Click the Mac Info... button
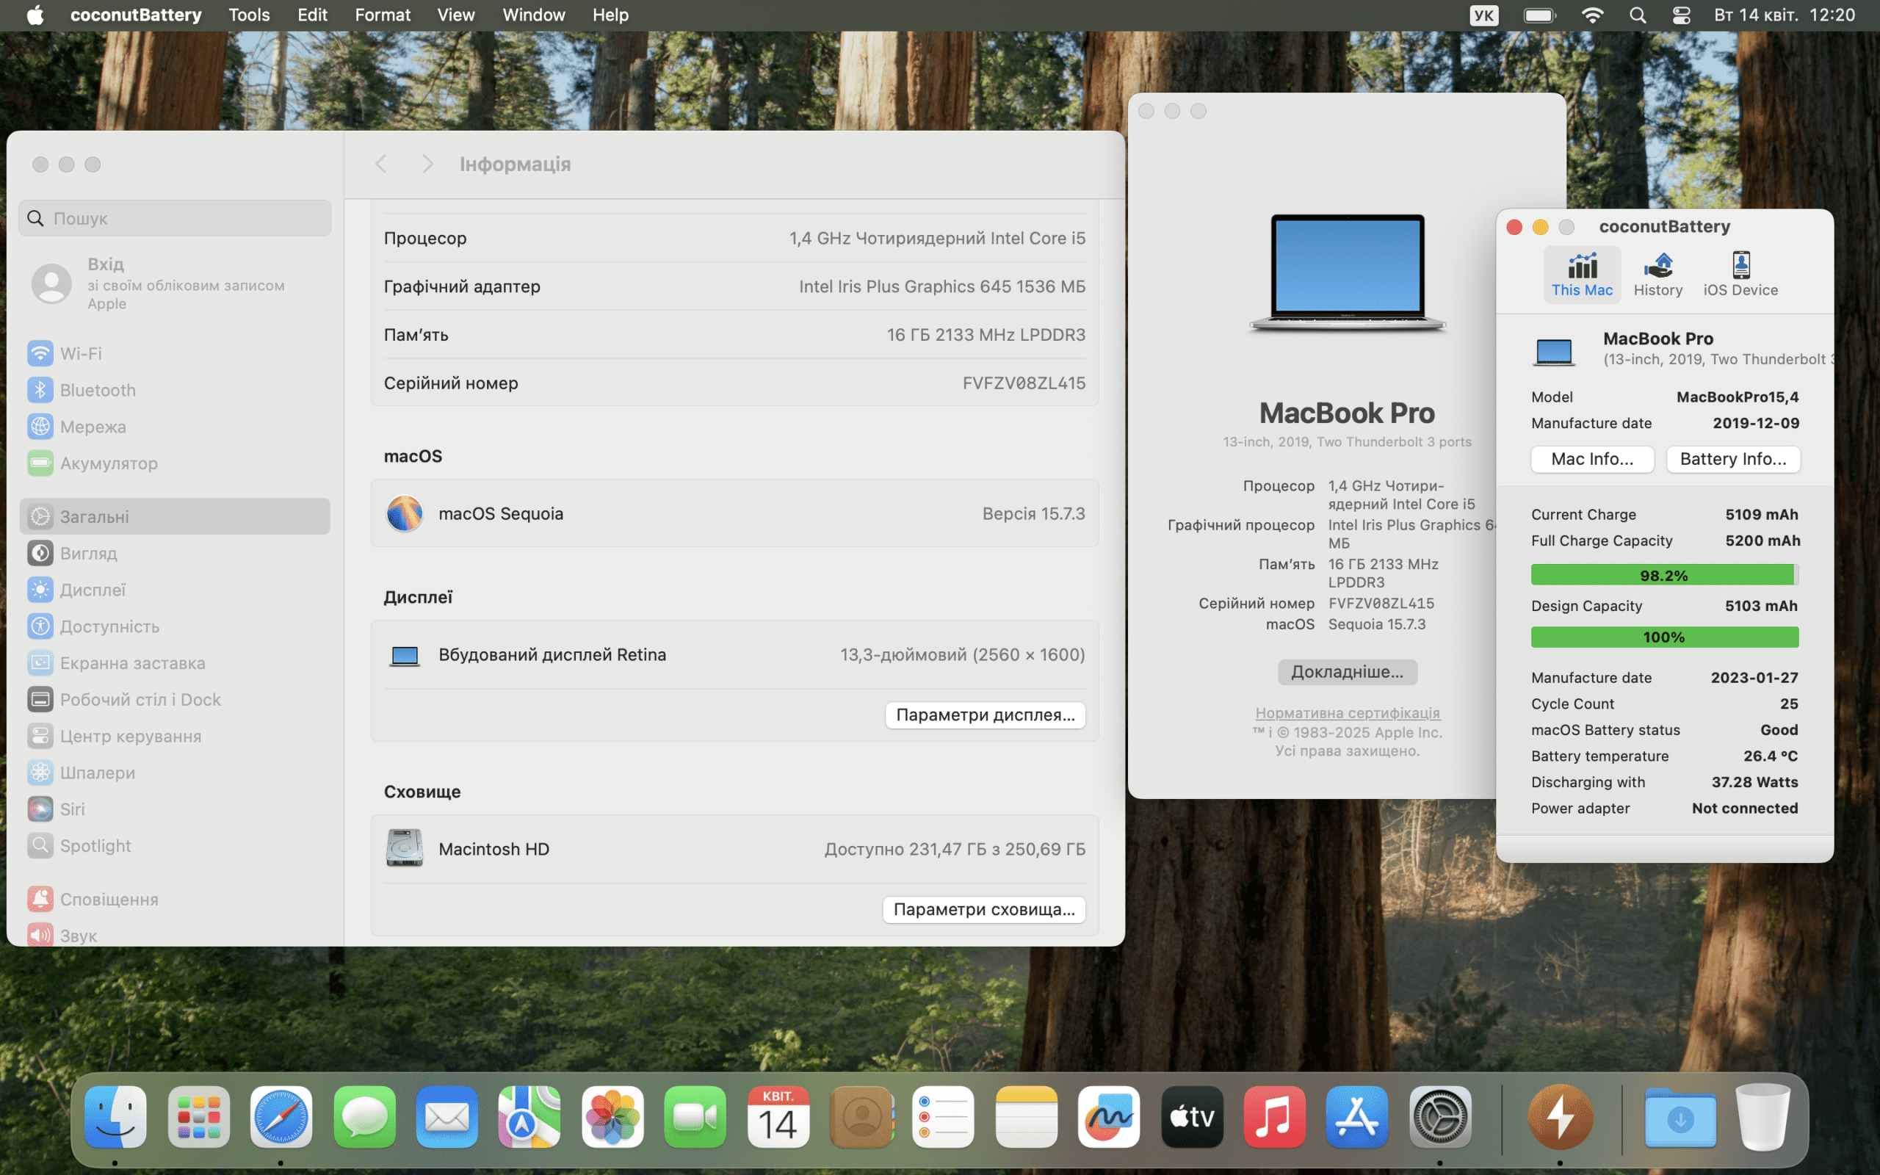 coord(1592,459)
